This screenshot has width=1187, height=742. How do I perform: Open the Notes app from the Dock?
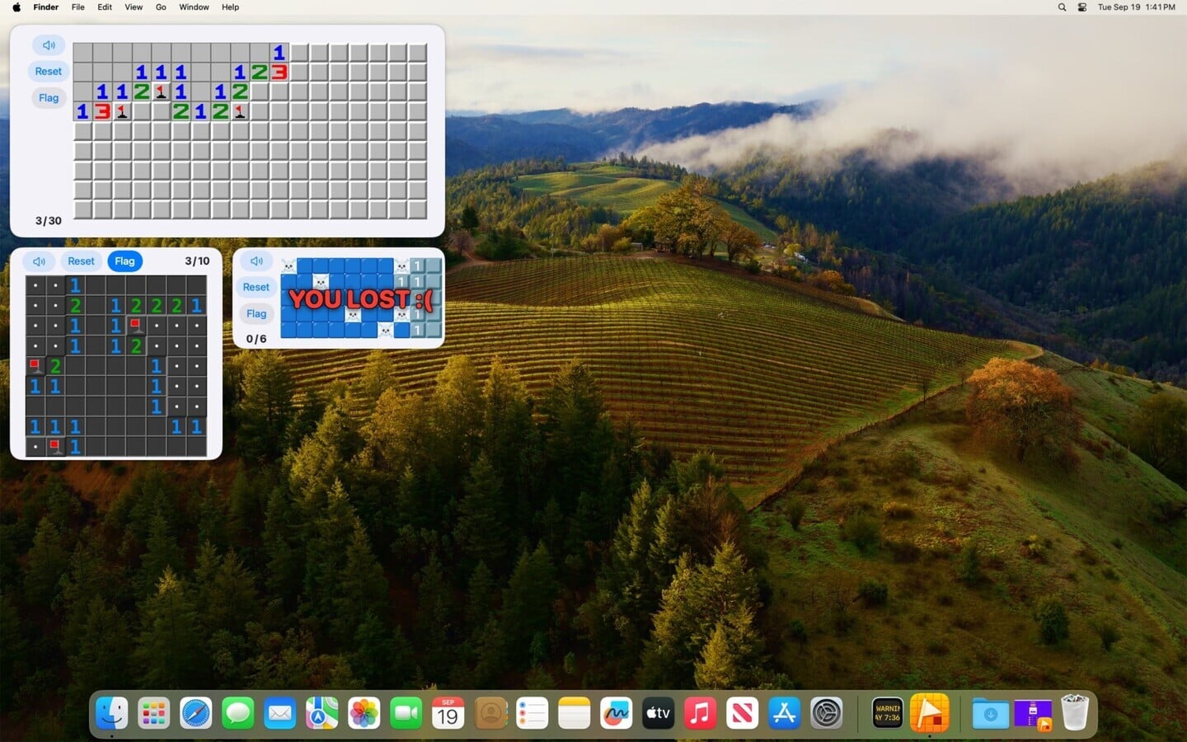point(574,712)
